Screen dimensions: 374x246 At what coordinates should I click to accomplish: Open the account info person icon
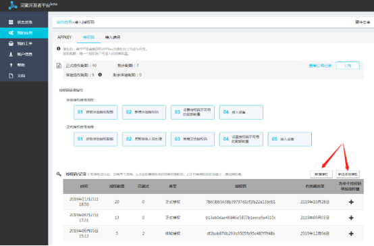pyautogui.click(x=11, y=54)
